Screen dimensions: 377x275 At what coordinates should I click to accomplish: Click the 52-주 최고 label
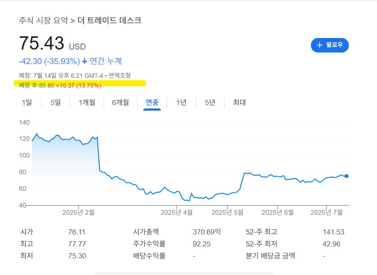tap(261, 231)
